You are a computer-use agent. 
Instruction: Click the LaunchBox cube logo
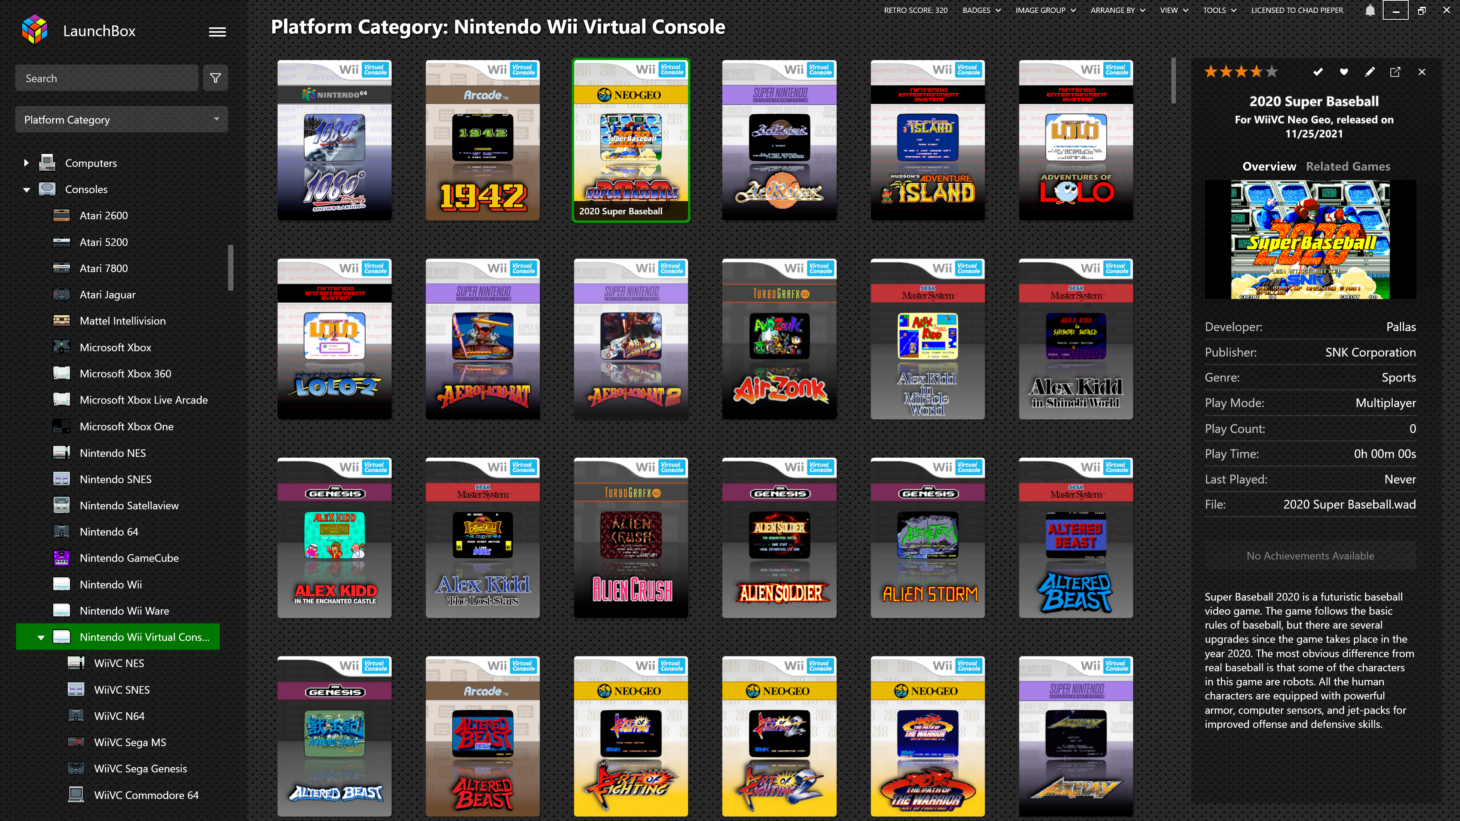[x=35, y=30]
